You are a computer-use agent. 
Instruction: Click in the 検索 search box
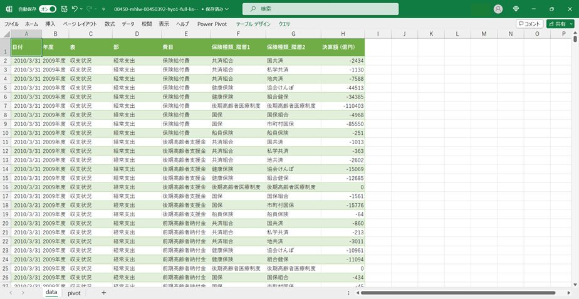(x=320, y=9)
